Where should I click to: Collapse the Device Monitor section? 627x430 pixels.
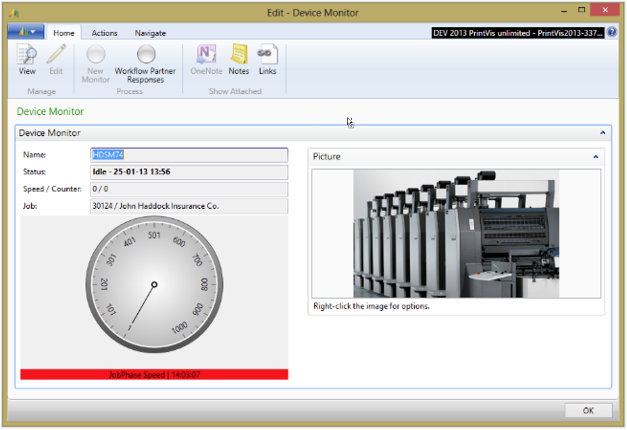click(x=602, y=133)
